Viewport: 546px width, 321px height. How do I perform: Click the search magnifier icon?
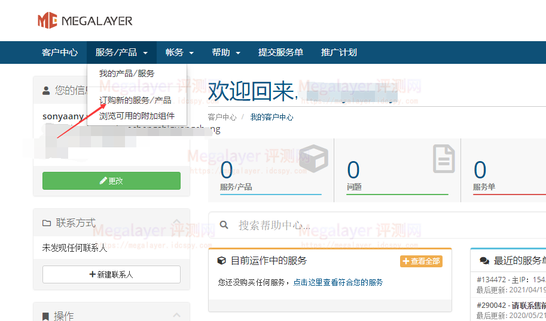coord(224,225)
